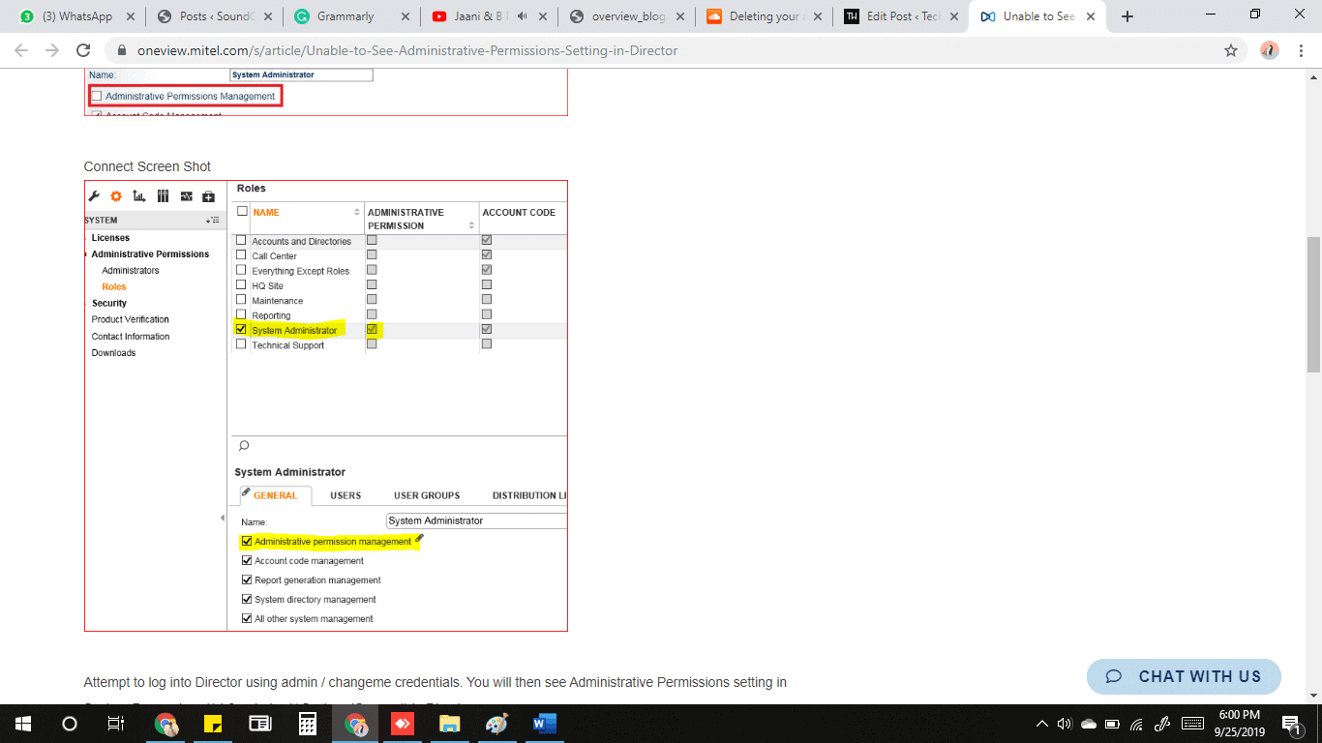Viewport: 1322px width, 743px height.
Task: Toggle Administrative permission management checkbox
Action: click(247, 542)
